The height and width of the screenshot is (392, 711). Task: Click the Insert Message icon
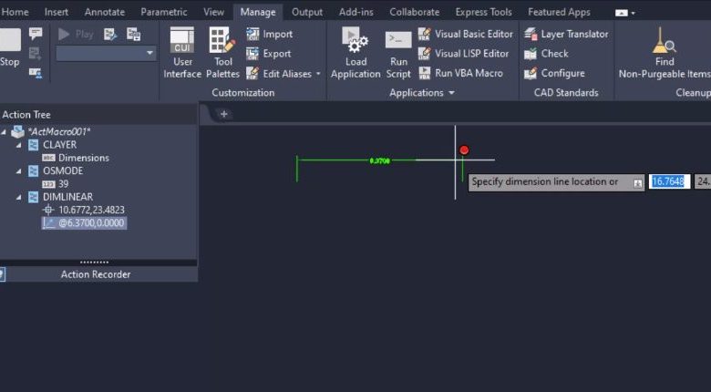36,33
